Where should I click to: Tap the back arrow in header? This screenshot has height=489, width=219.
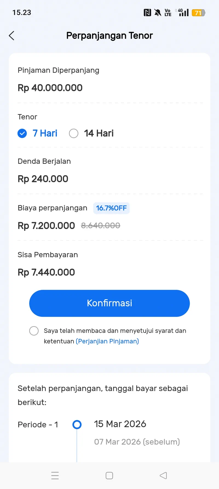pyautogui.click(x=11, y=36)
